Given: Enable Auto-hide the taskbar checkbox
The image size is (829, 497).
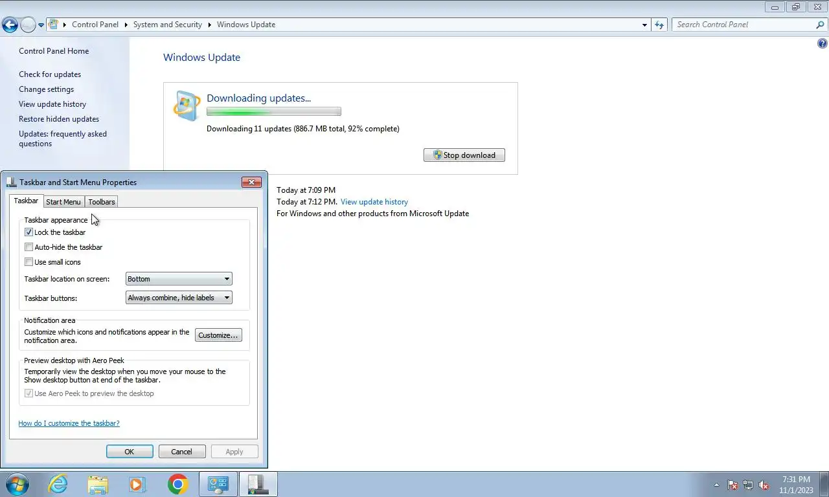Looking at the screenshot, I should (x=28, y=247).
